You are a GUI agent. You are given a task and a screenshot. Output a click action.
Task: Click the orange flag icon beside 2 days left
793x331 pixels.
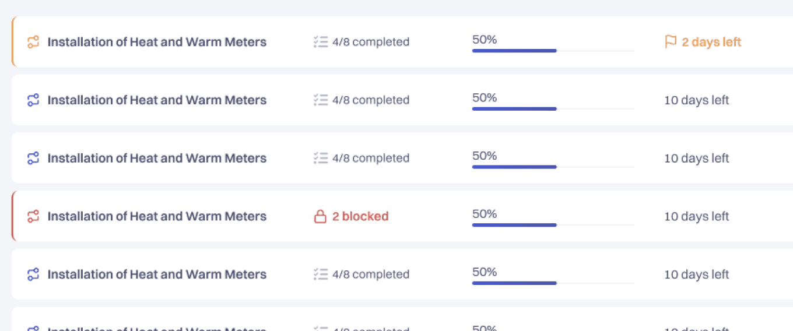click(x=671, y=42)
